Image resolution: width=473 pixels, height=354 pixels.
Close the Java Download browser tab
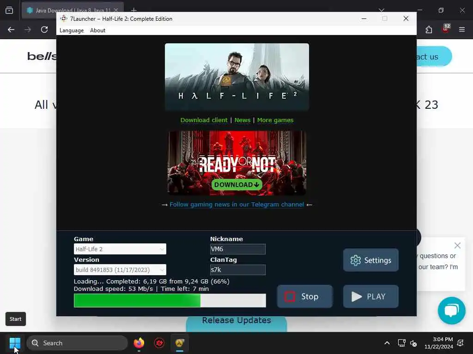[x=116, y=10]
